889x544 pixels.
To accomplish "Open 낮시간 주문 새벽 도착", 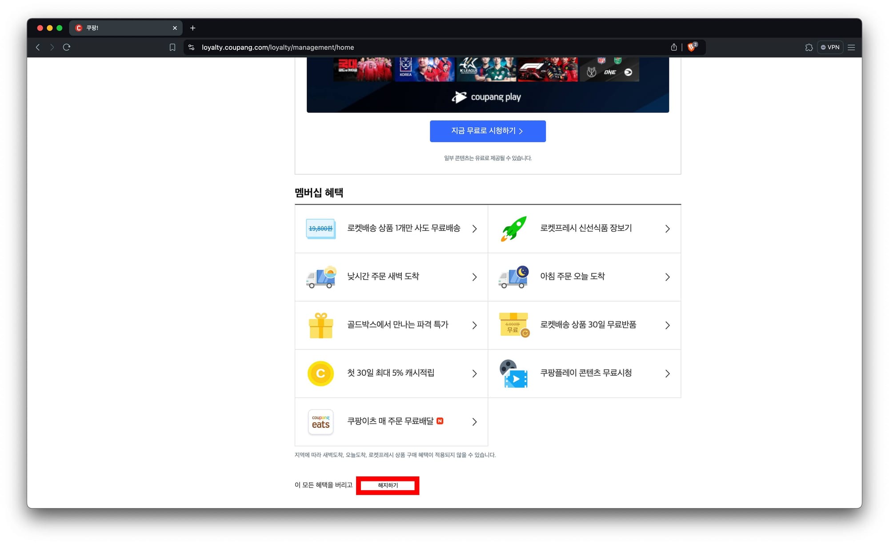I will tap(391, 277).
